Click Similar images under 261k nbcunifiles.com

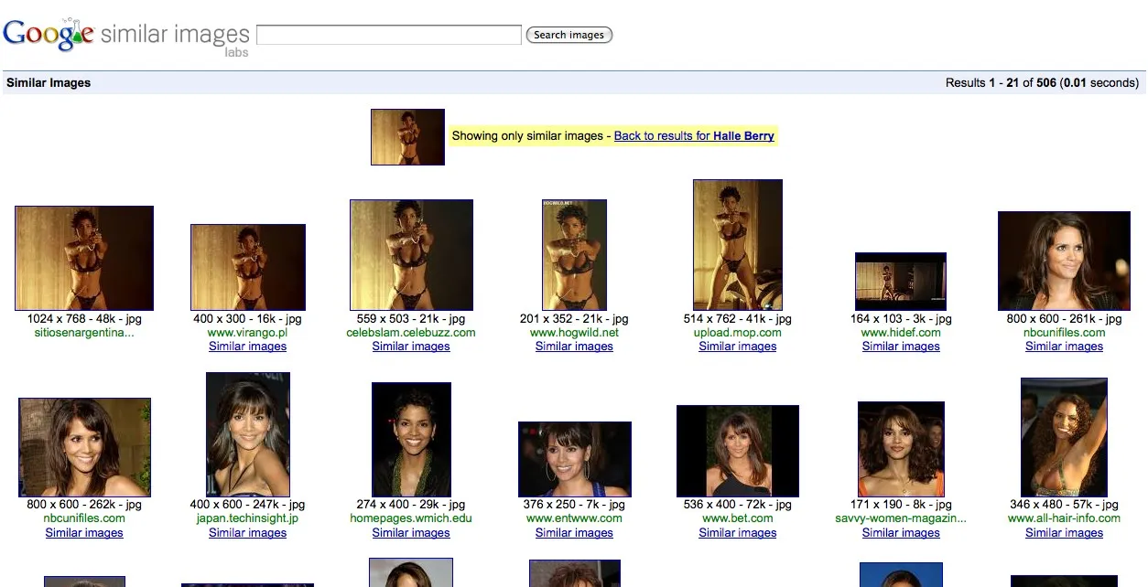[1064, 347]
